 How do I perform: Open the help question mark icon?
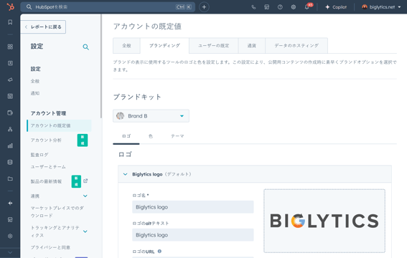[x=280, y=7]
